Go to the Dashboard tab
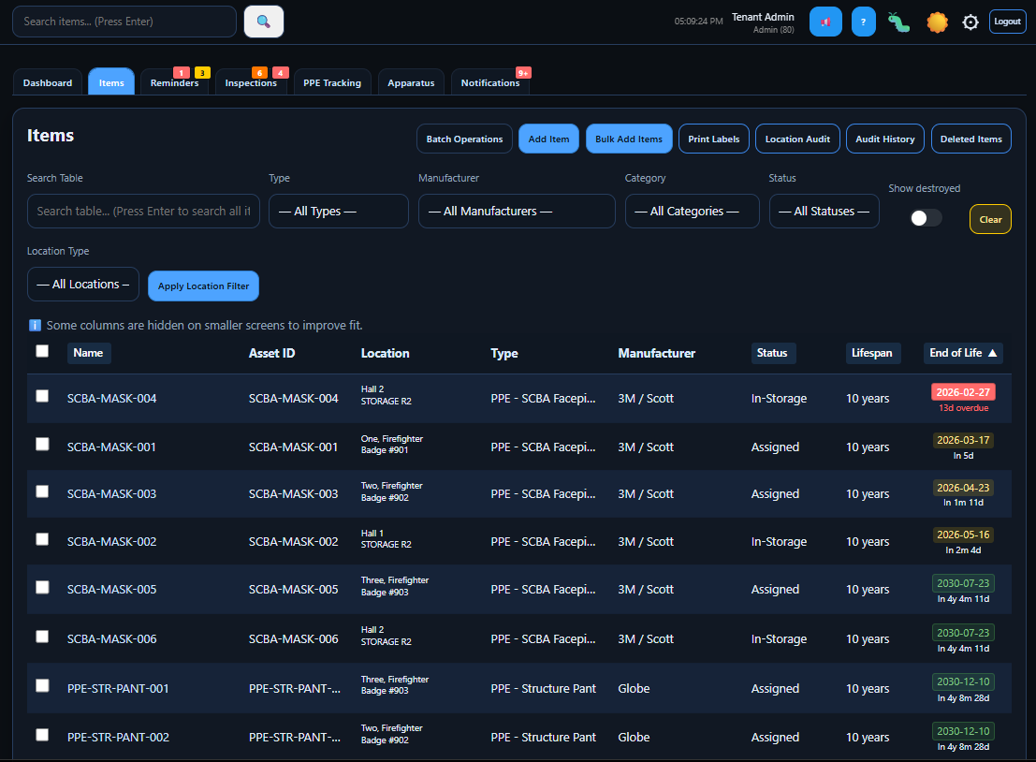Image resolution: width=1036 pixels, height=762 pixels. pyautogui.click(x=47, y=81)
